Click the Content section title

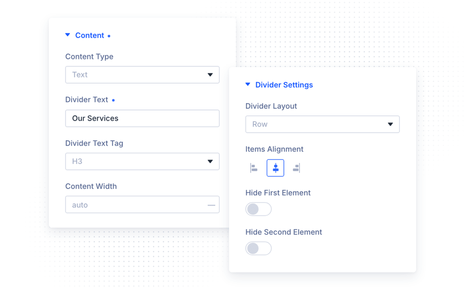[90, 36]
